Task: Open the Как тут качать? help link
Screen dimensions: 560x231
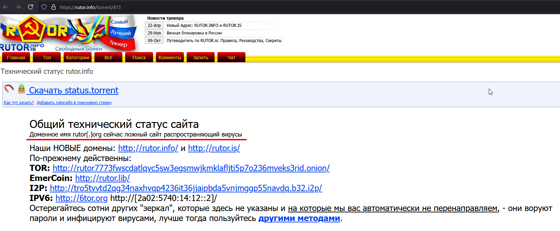Action: coord(19,103)
